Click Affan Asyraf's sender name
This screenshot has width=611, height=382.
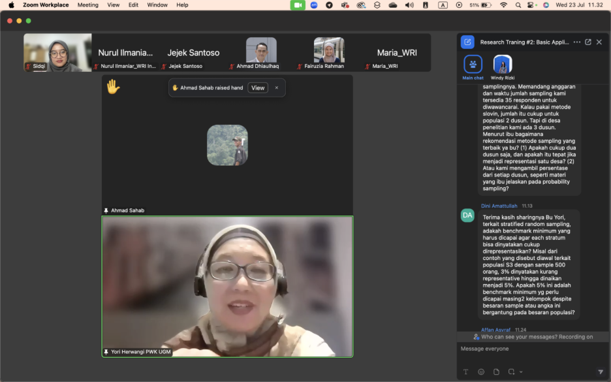[x=495, y=329]
